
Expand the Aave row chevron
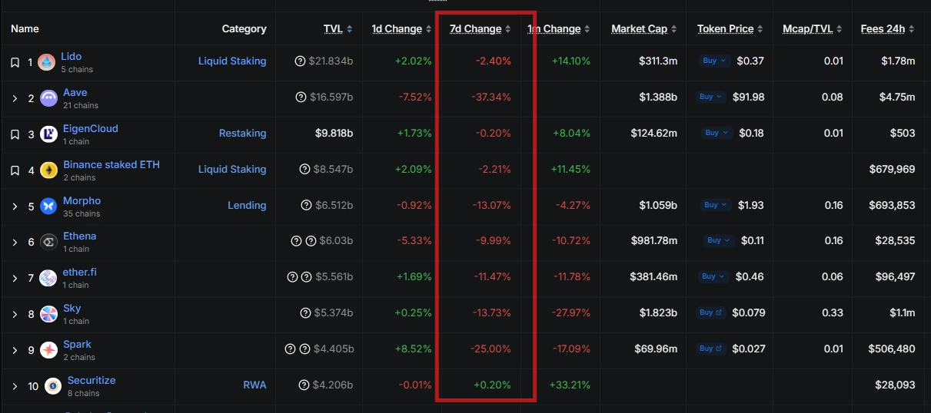[15, 98]
